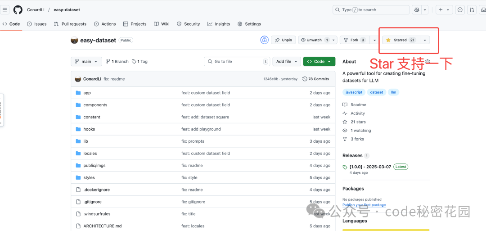Open the styles folder
The image size is (486, 231).
(x=89, y=178)
